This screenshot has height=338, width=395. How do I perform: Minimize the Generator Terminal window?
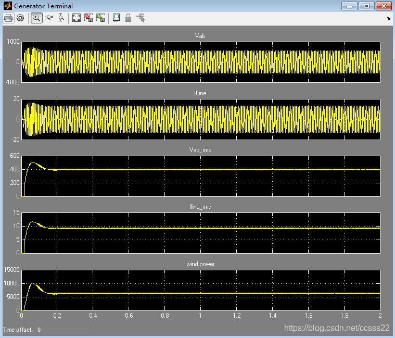click(x=349, y=6)
